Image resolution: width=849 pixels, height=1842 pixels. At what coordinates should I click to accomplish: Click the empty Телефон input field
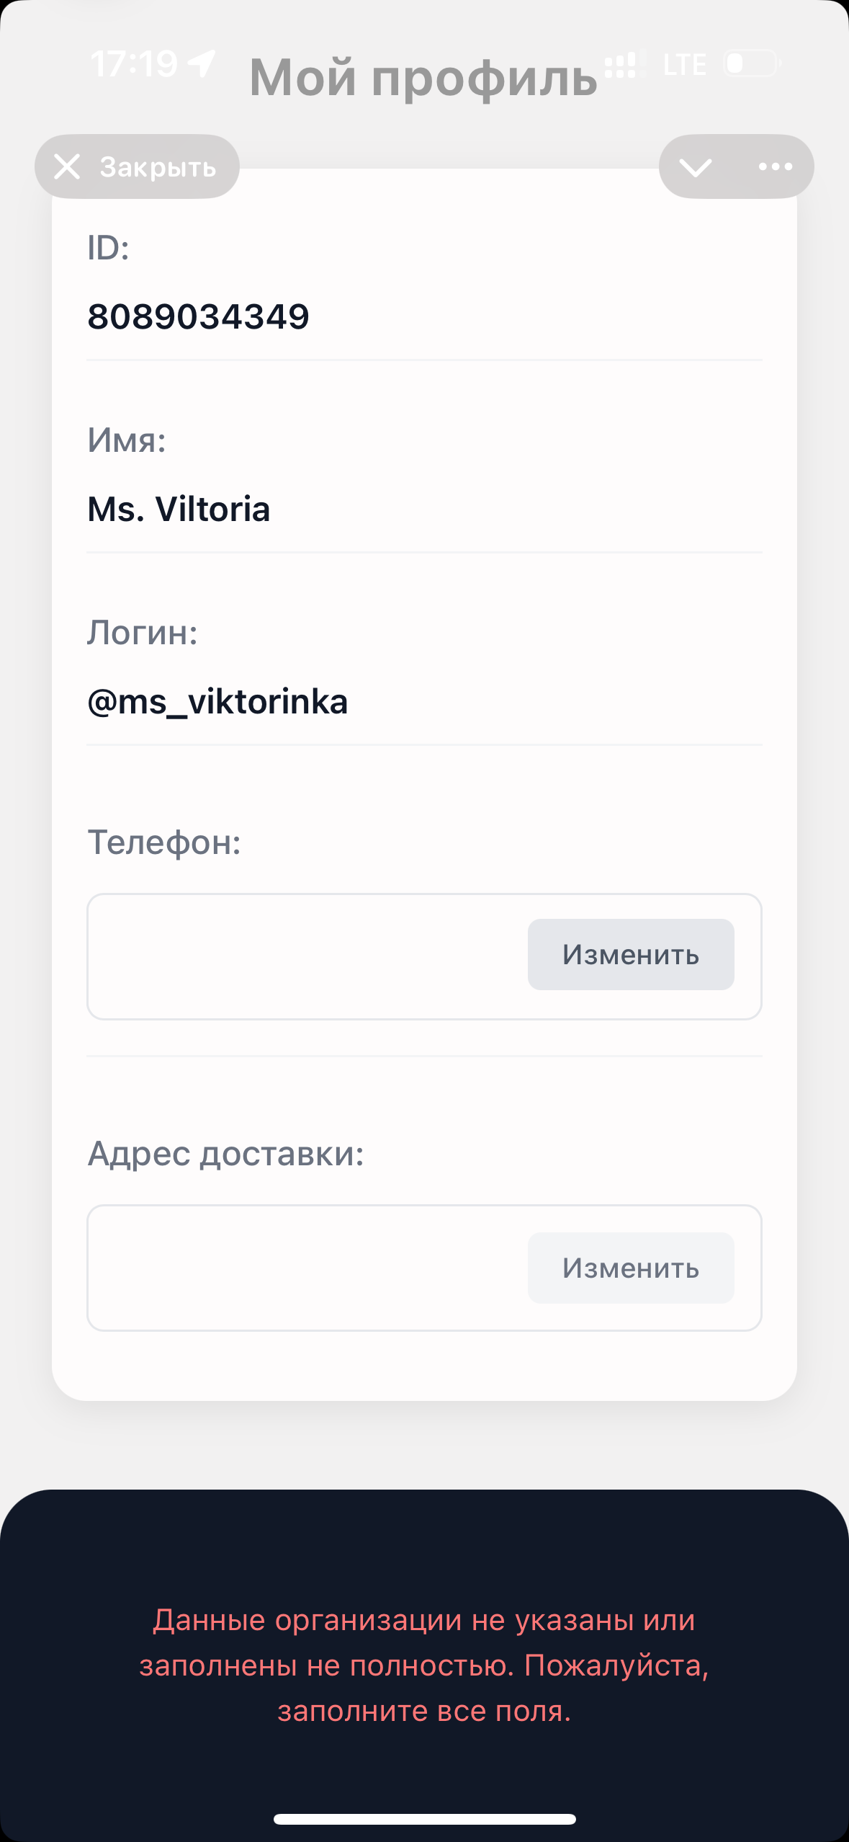(x=288, y=955)
